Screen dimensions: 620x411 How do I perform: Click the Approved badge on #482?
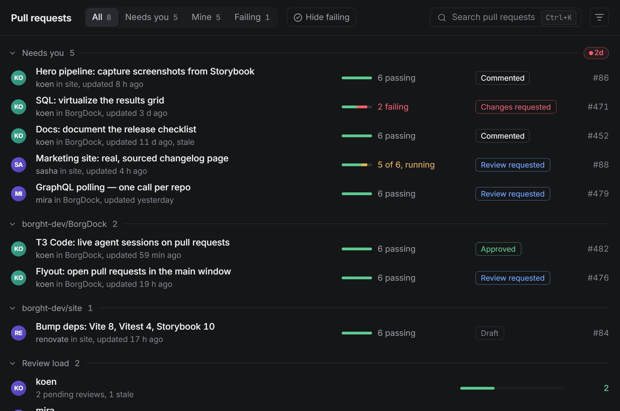(x=498, y=249)
